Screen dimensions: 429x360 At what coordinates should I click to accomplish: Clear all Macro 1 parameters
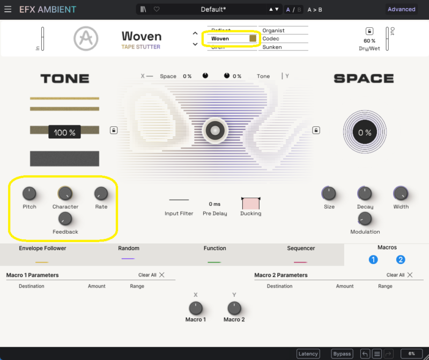pos(151,275)
